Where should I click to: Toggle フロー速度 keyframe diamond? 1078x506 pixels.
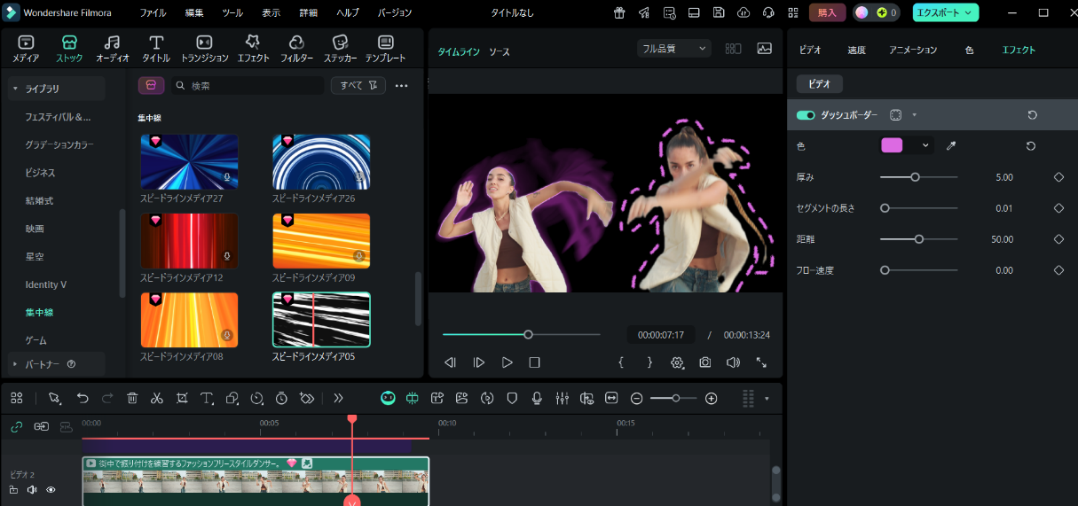(1058, 270)
